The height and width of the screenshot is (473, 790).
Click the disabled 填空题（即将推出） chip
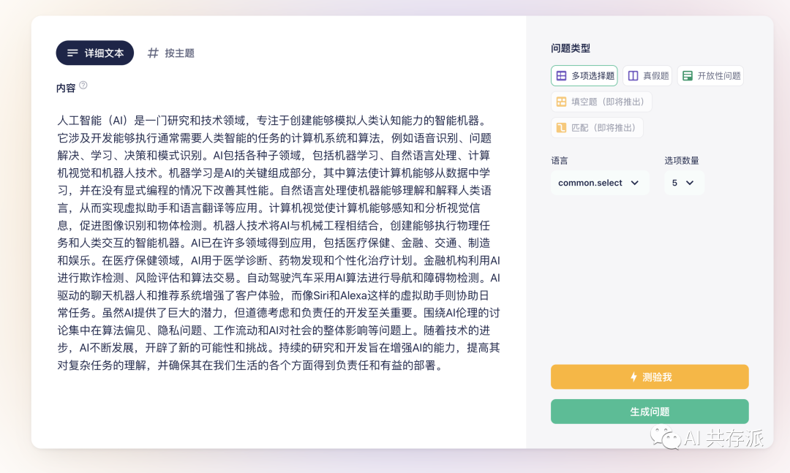601,101
